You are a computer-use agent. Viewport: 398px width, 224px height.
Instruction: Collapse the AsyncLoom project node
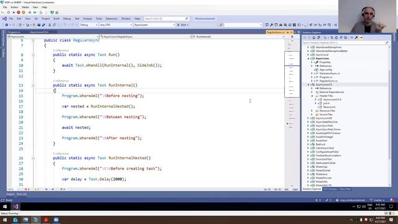point(308,58)
